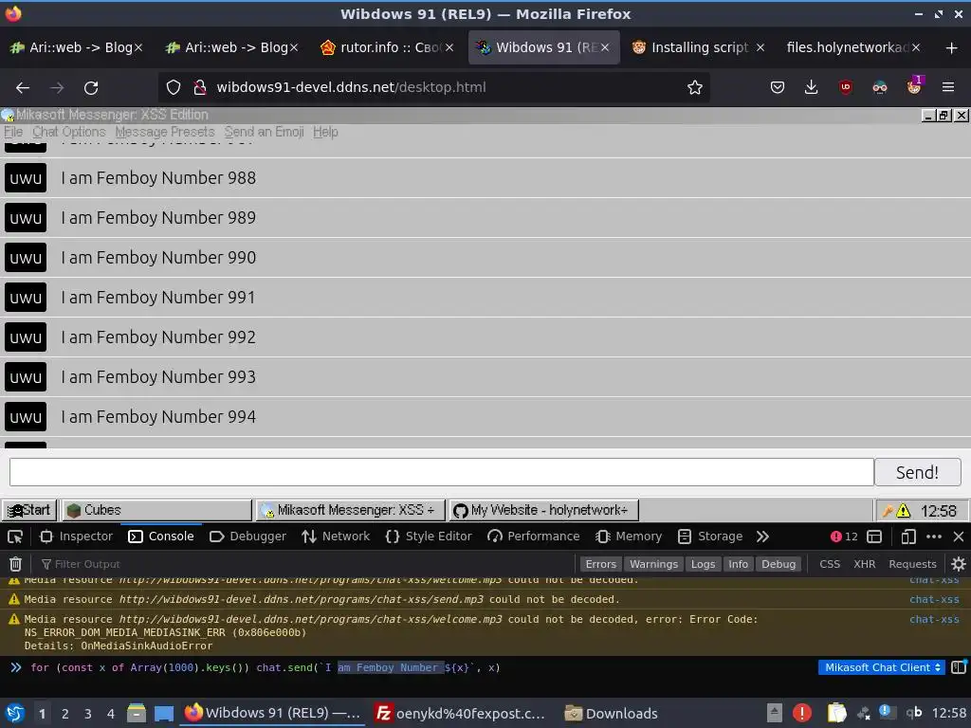Select the iframe picker icon in DevTools
971x728 pixels.
click(874, 537)
